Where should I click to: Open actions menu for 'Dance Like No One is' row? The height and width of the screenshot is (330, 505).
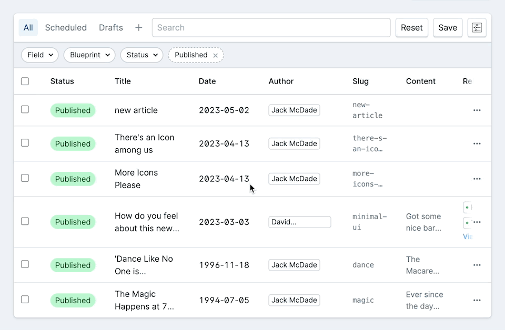(x=477, y=265)
